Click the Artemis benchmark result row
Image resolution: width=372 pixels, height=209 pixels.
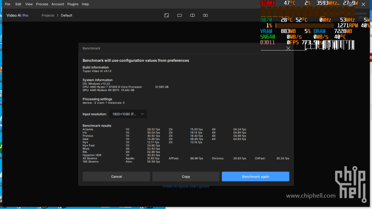point(164,129)
